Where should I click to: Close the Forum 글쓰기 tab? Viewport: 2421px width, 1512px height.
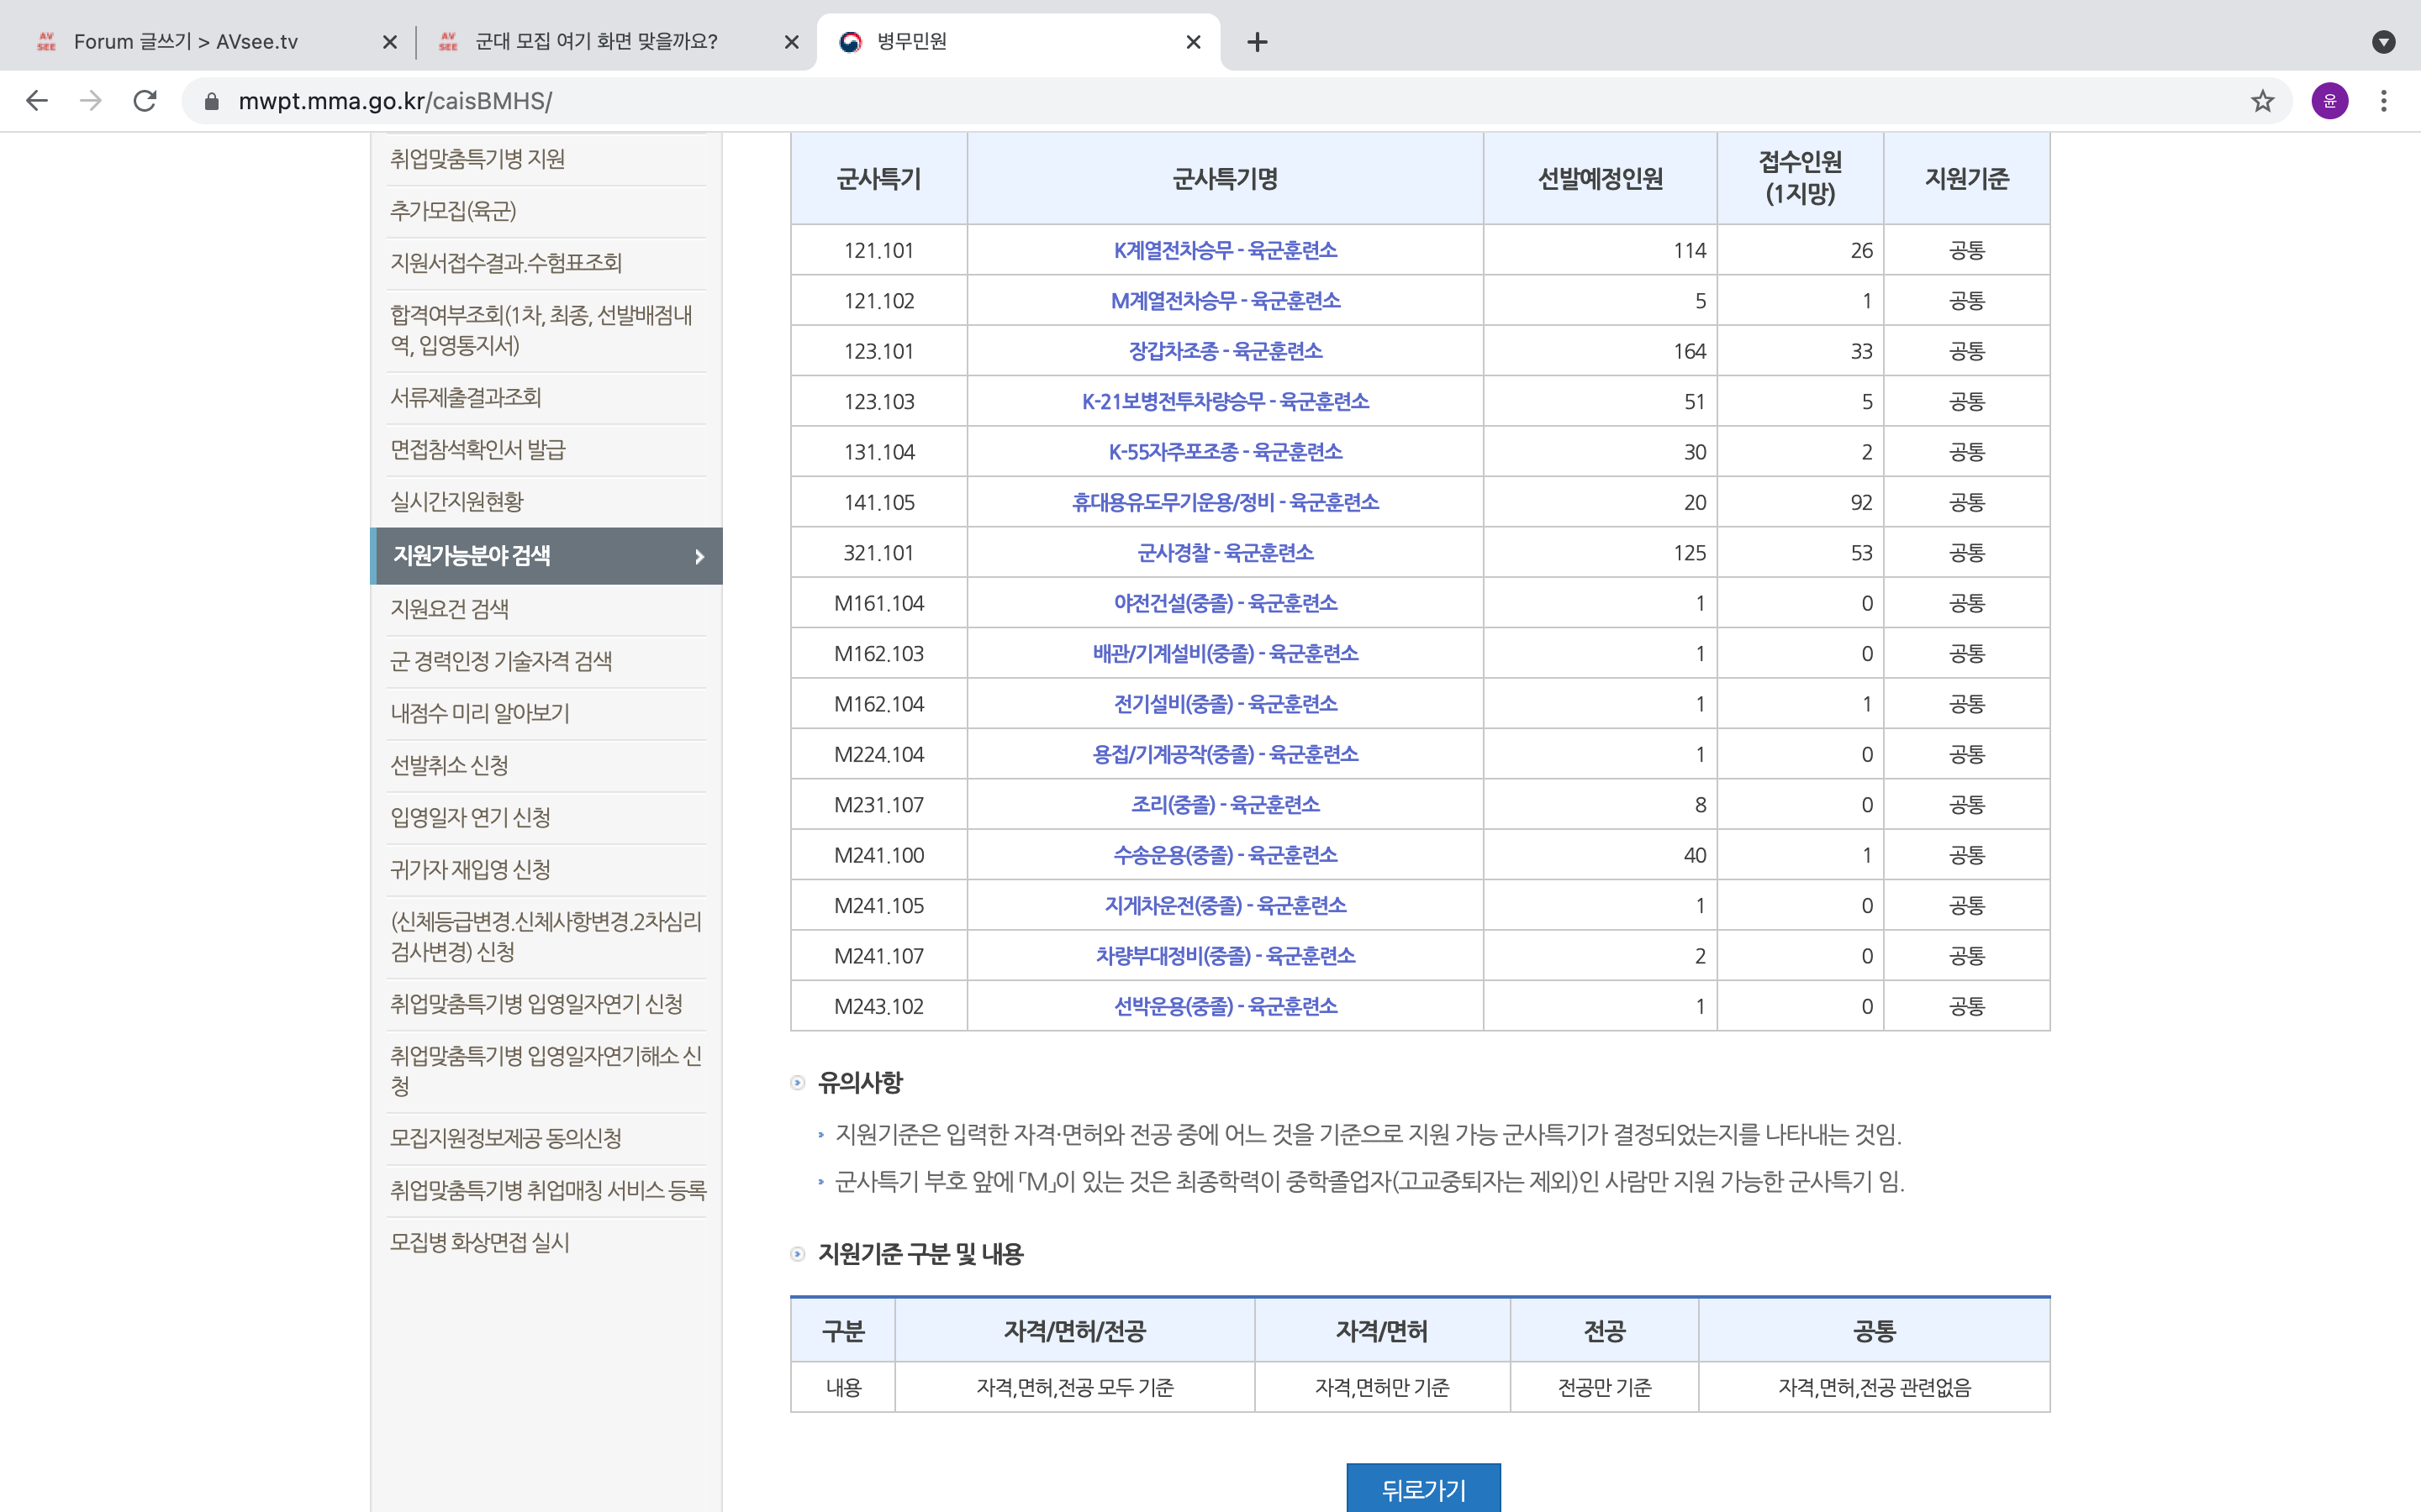click(x=390, y=42)
